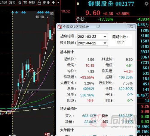Screen dimensions: 150x136
Task: Click the 最低 value 4.91
Action: point(129,66)
